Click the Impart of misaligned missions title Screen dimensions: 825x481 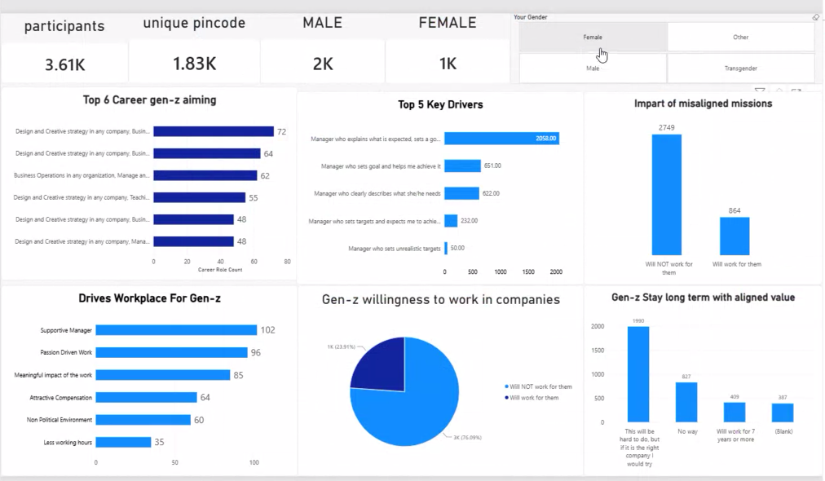pyautogui.click(x=703, y=104)
